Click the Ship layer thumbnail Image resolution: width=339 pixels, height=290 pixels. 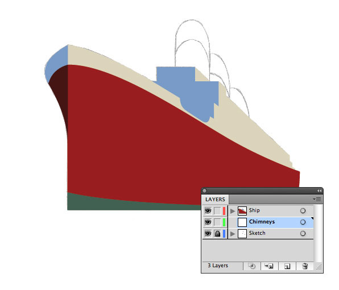242,211
